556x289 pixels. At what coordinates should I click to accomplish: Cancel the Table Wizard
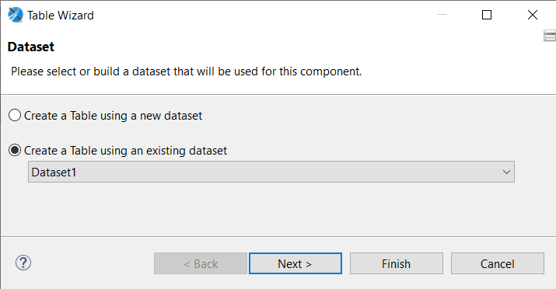pyautogui.click(x=498, y=263)
